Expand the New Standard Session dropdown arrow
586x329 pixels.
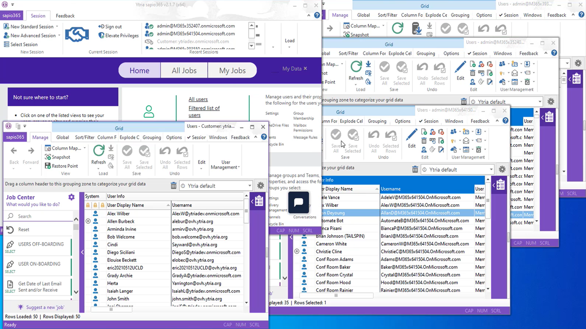click(57, 27)
